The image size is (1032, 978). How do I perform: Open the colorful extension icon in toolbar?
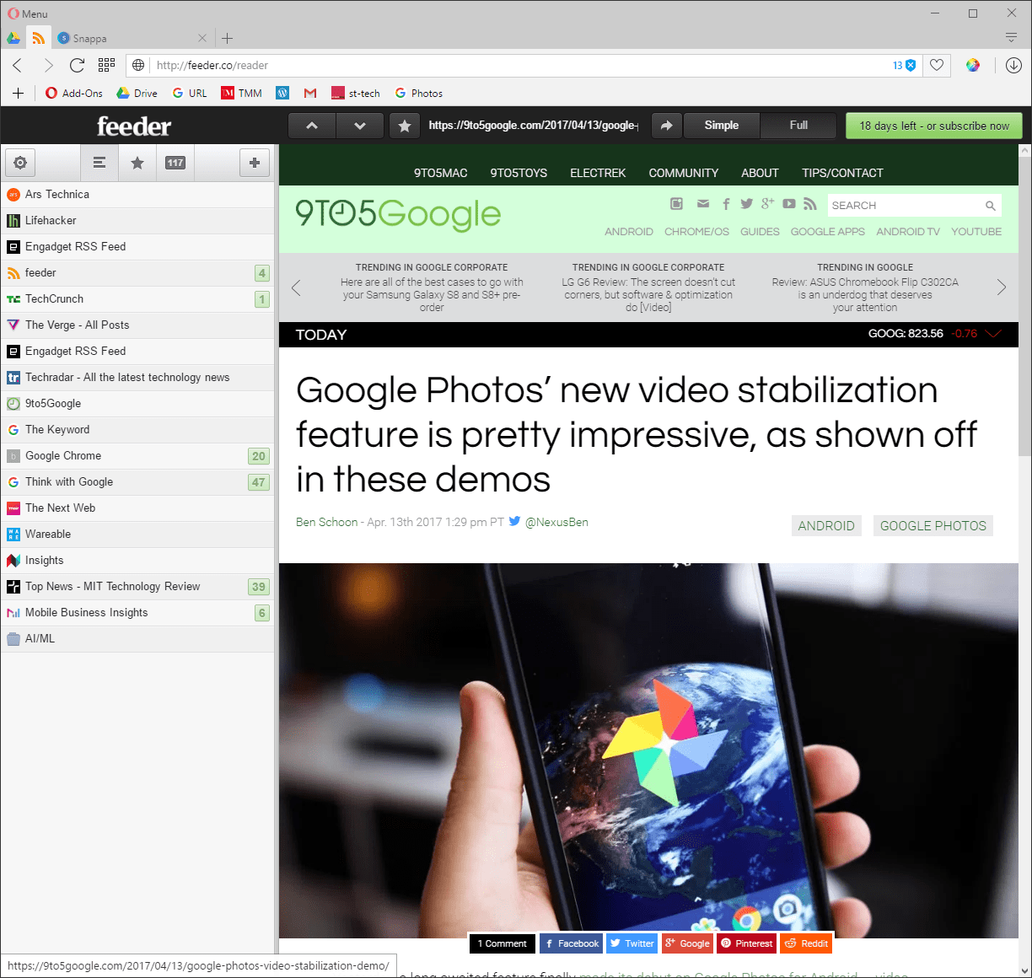973,65
